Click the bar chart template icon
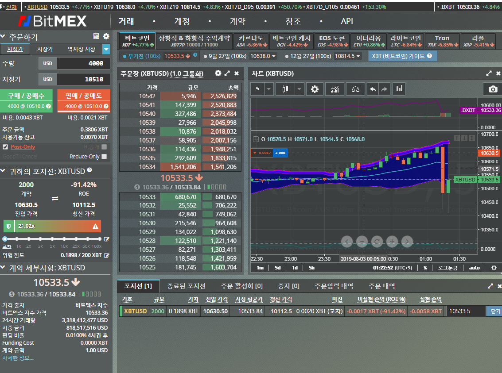Viewport: 502px width, 373px height. [399, 88]
